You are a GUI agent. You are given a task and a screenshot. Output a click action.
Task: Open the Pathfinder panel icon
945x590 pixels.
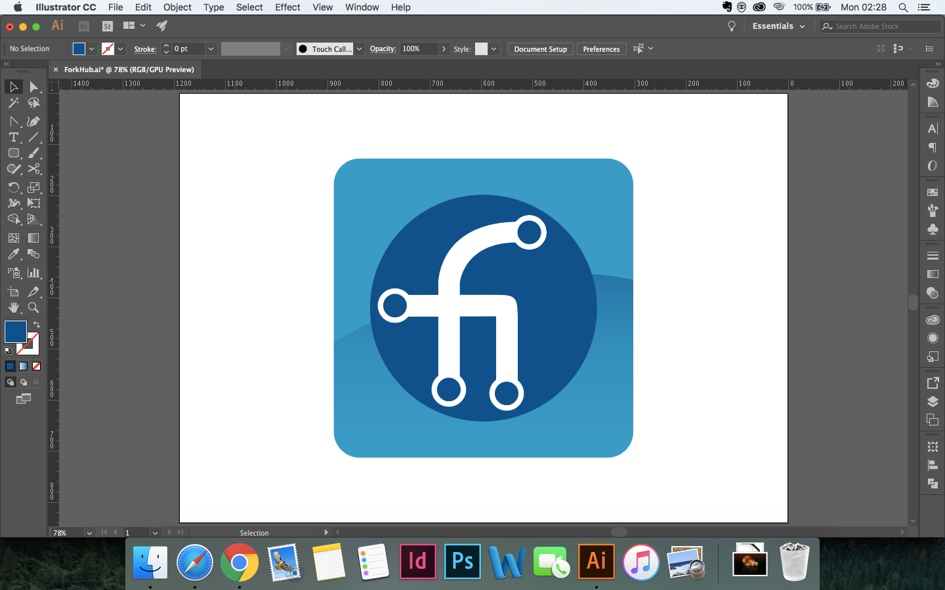[933, 483]
